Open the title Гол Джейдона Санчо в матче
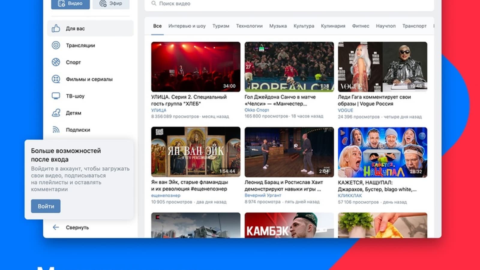This screenshot has width=480, height=270. [x=280, y=100]
